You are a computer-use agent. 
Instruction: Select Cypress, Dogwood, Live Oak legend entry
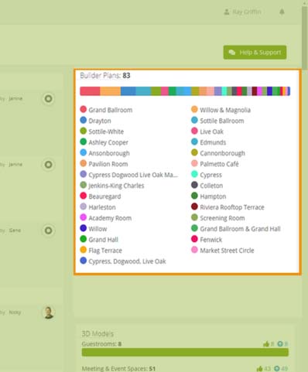pyautogui.click(x=123, y=261)
